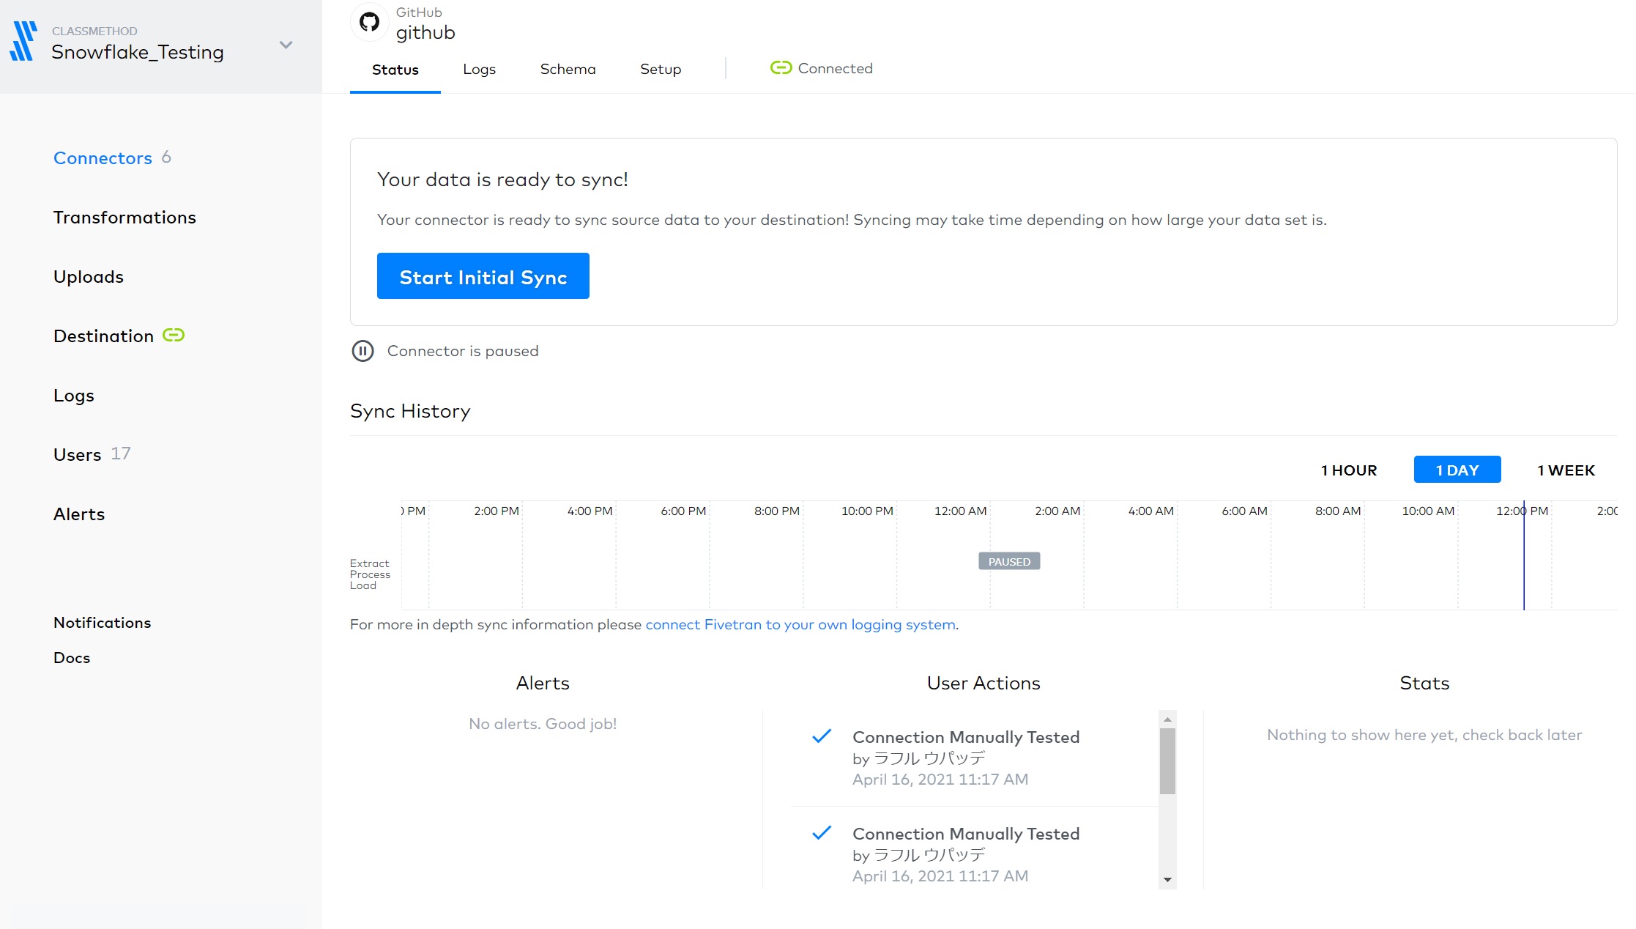Open the Connectors list
The image size is (1636, 929).
tap(103, 158)
